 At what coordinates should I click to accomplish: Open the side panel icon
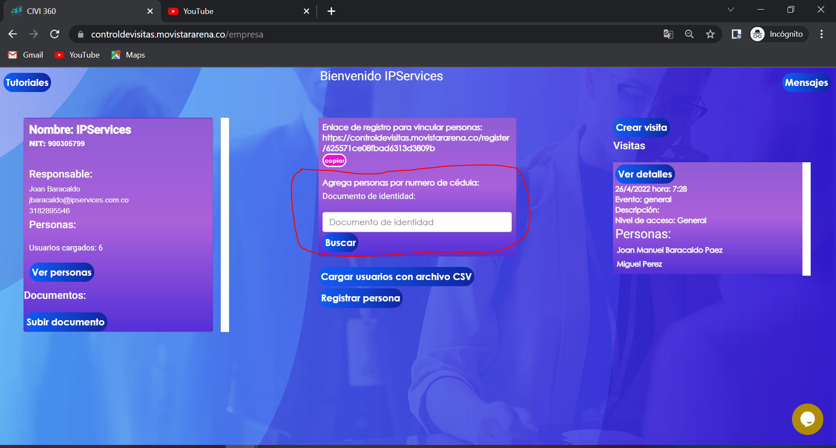pyautogui.click(x=737, y=34)
